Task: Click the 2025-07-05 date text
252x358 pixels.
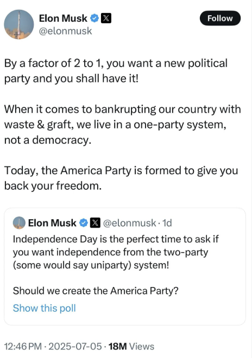Action: 75,347
